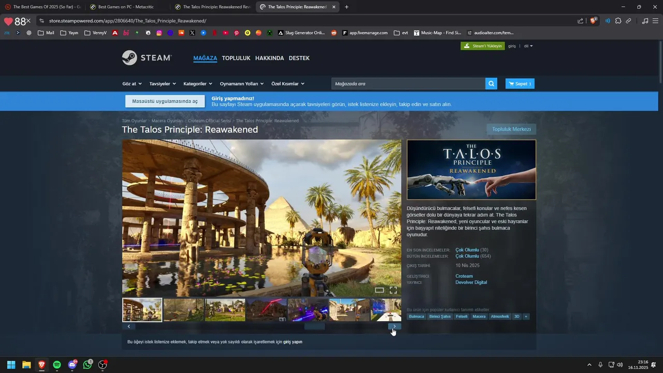Click the TOPLULUK menu item
663x373 pixels.
pos(236,58)
